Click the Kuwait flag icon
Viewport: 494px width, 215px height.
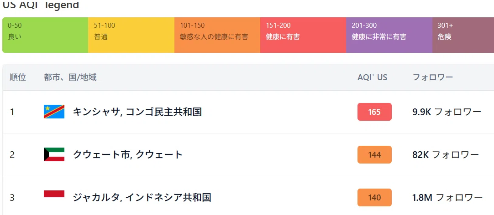(54, 154)
